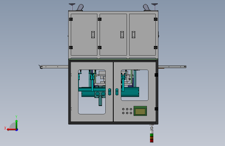The width and height of the screenshot is (225, 146).
Task: Select the teal handle on the lower right door
Action: point(117,92)
